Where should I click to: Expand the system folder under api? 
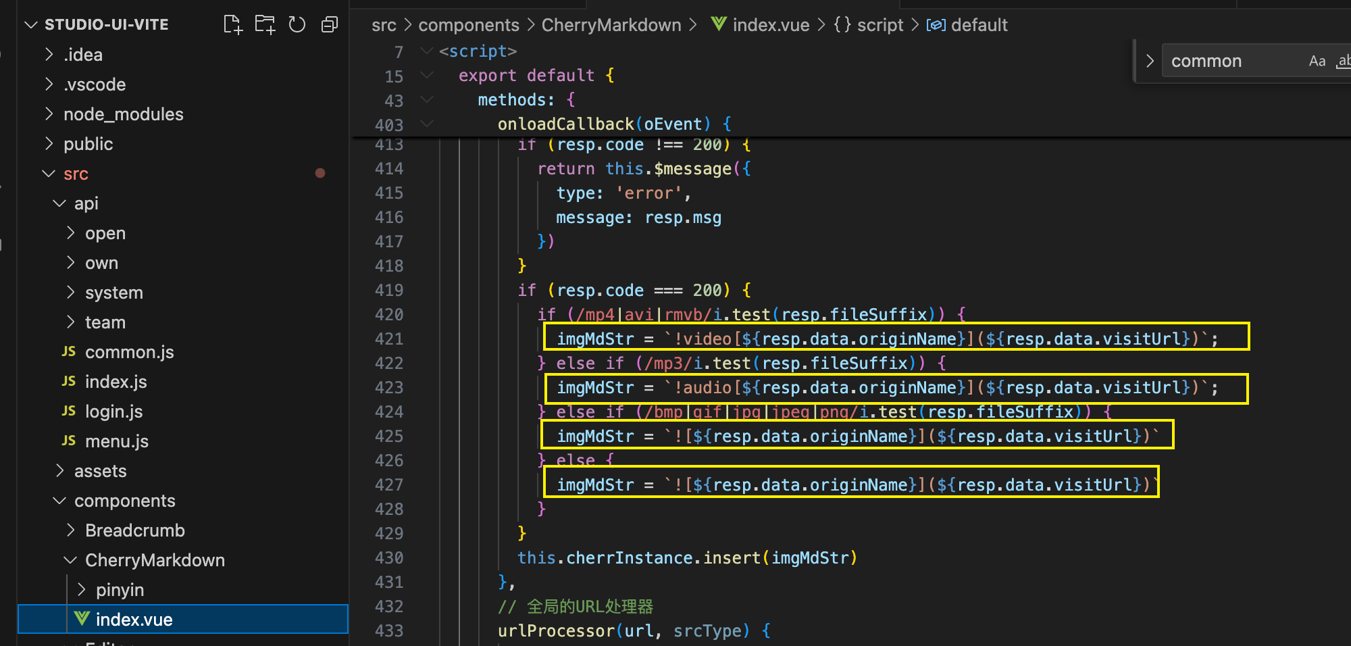70,293
